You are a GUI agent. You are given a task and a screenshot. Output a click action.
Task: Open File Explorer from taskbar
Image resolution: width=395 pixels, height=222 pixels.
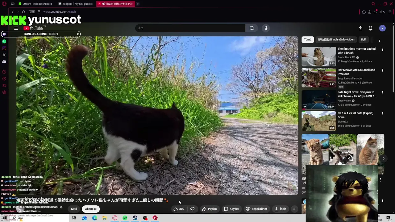[105, 218]
